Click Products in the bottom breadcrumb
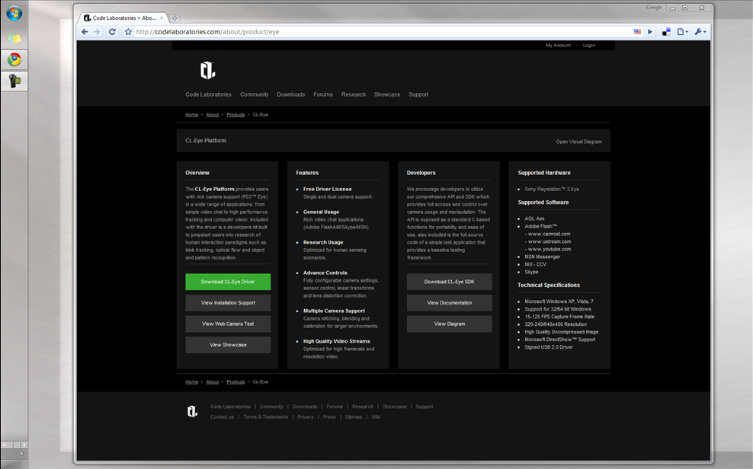The image size is (753, 469). pyautogui.click(x=236, y=381)
